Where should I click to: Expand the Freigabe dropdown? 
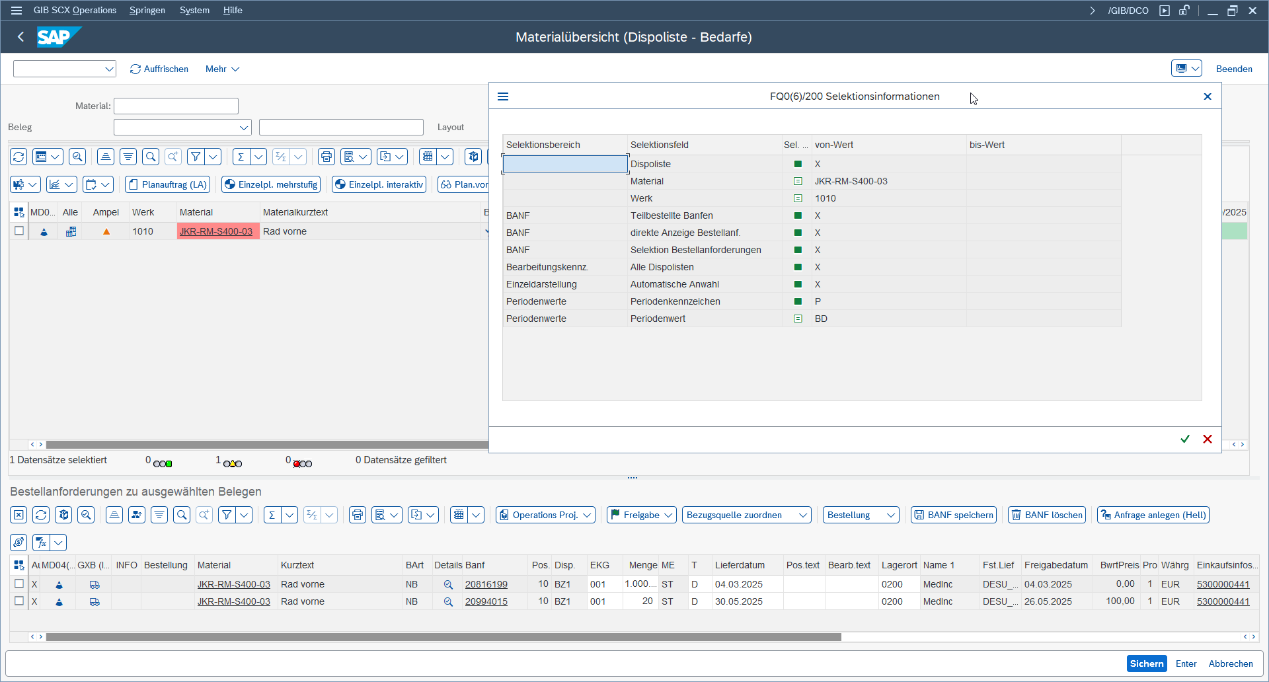click(x=641, y=515)
